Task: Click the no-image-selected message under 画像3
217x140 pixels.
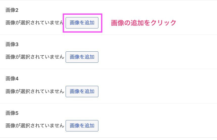Action: pyautogui.click(x=35, y=57)
